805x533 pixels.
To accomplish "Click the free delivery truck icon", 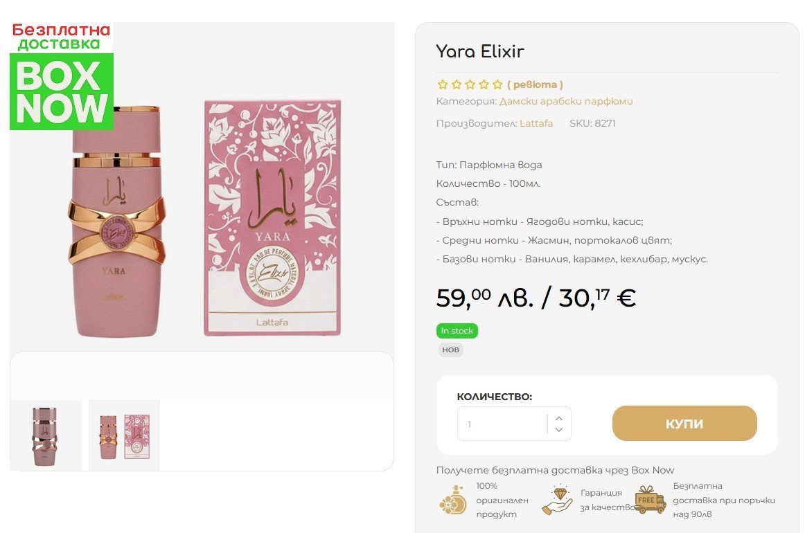I will pos(650,500).
